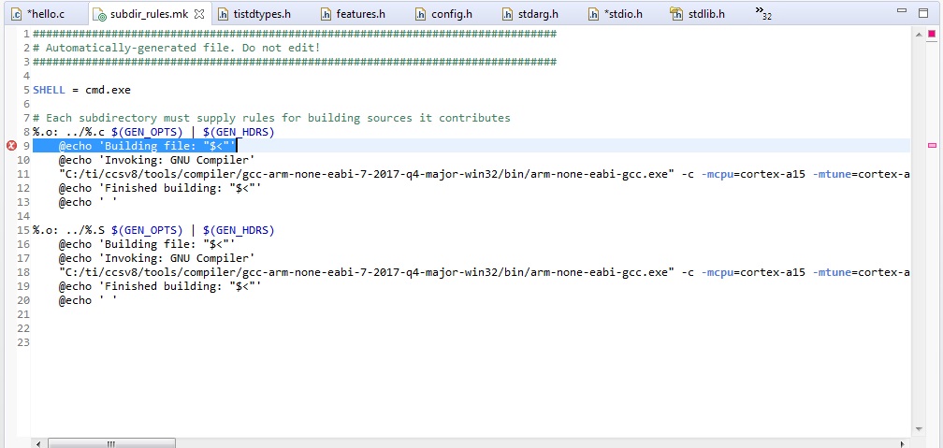Click the subdir_rules.mk file icon
Image resolution: width=943 pixels, height=448 pixels.
click(100, 14)
